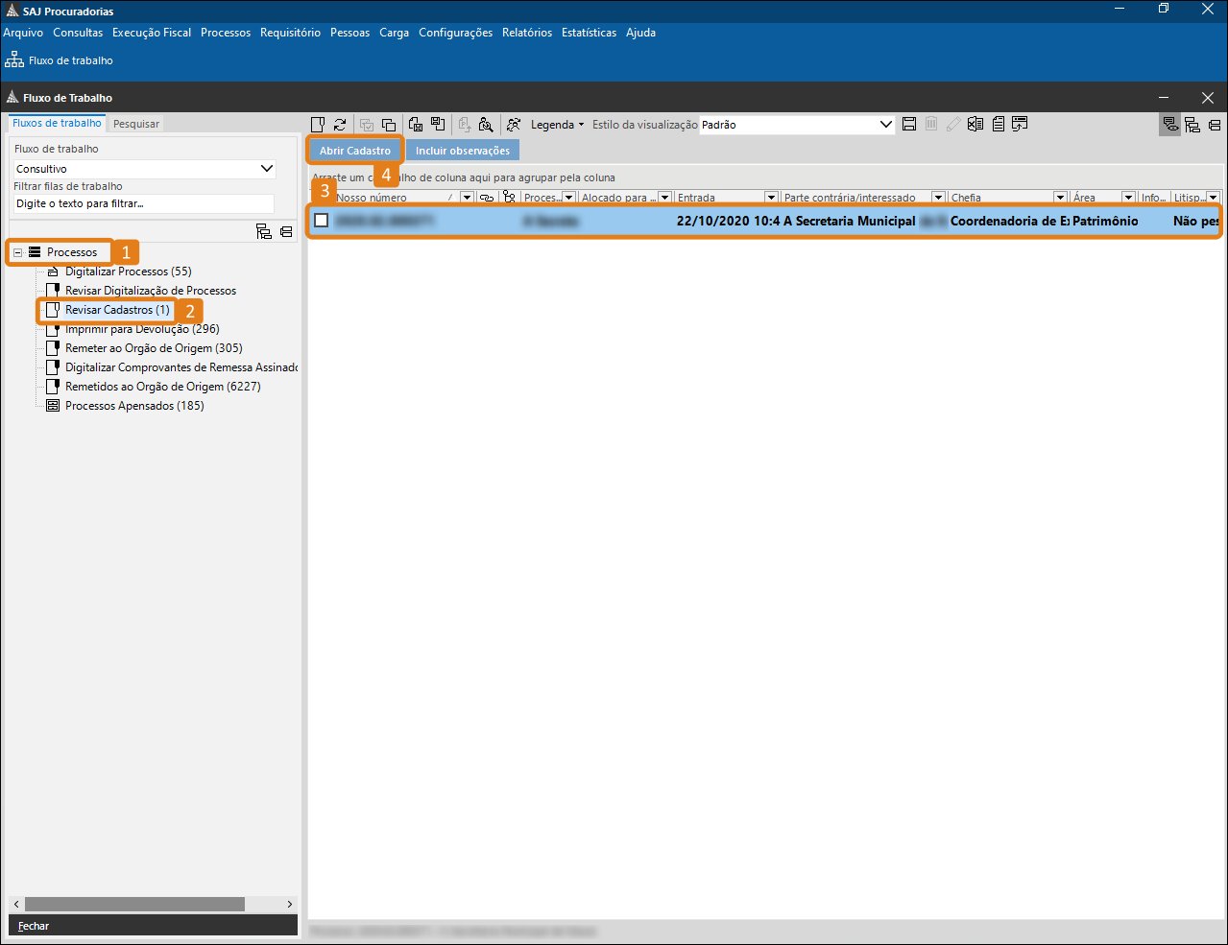Click the Filtrar filas de trabalho text field

144,203
